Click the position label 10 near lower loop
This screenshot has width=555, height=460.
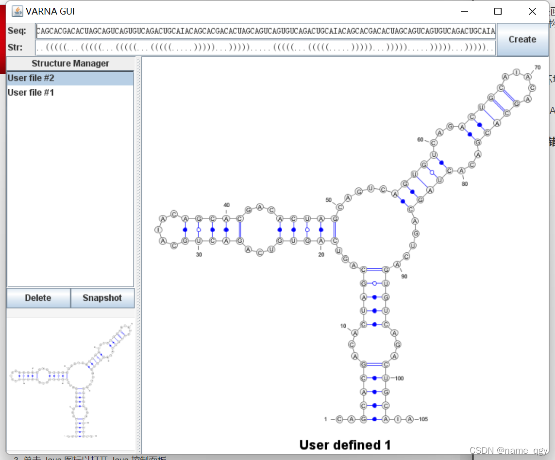(x=343, y=326)
